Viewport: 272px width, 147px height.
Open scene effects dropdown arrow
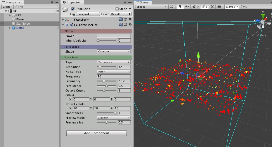(x=198, y=7)
